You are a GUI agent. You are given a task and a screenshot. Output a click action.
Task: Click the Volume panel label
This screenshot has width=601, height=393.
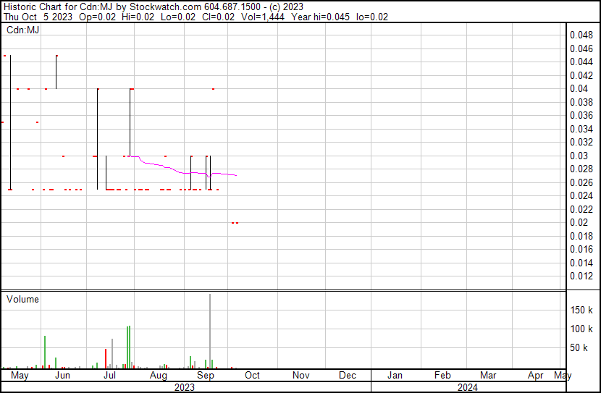(22, 299)
